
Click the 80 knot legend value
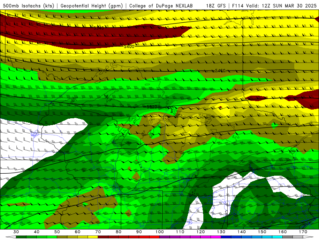[x=118, y=232]
